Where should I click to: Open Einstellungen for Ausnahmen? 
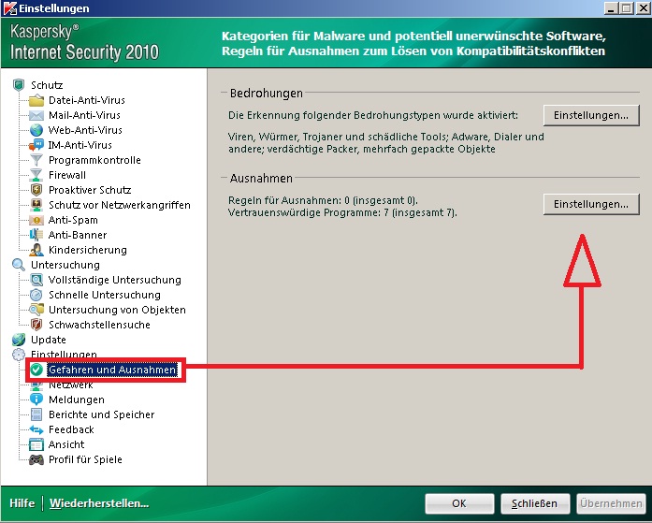pyautogui.click(x=590, y=203)
